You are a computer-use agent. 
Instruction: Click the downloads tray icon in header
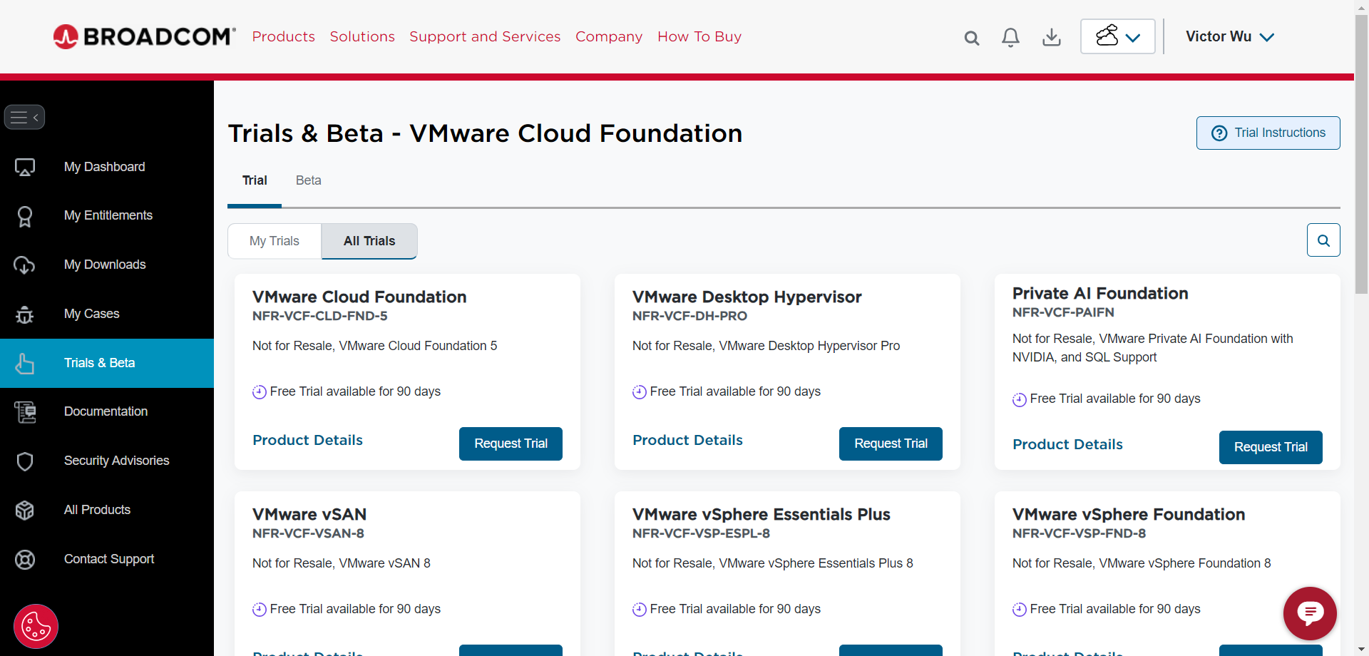pos(1051,37)
